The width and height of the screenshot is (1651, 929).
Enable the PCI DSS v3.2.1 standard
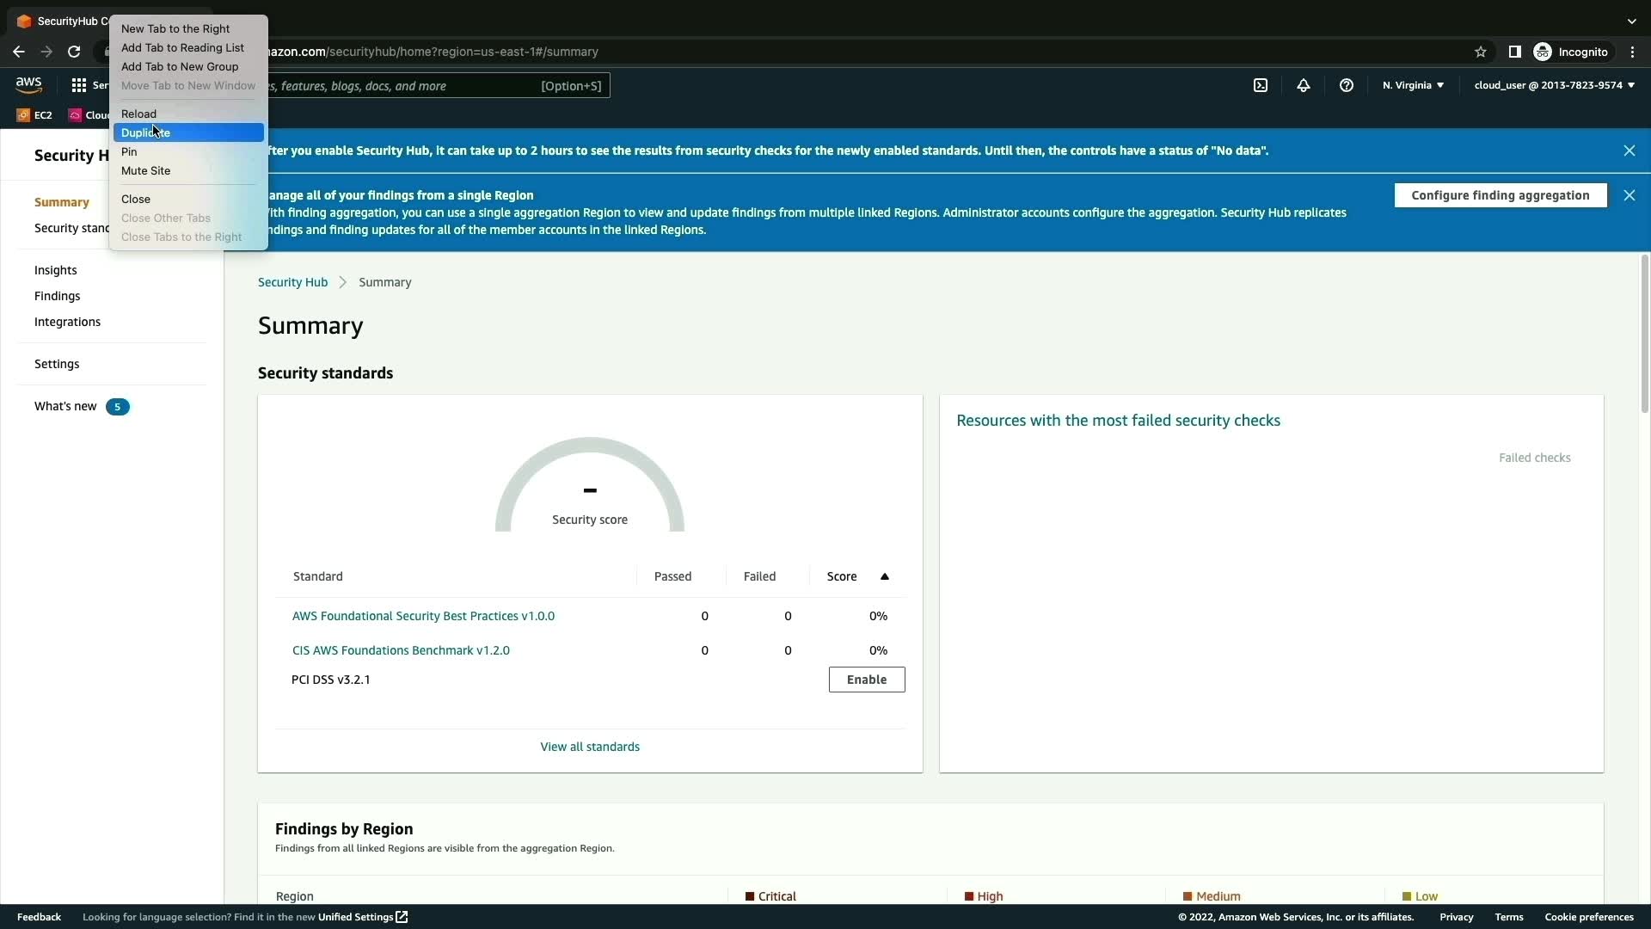coord(866,680)
